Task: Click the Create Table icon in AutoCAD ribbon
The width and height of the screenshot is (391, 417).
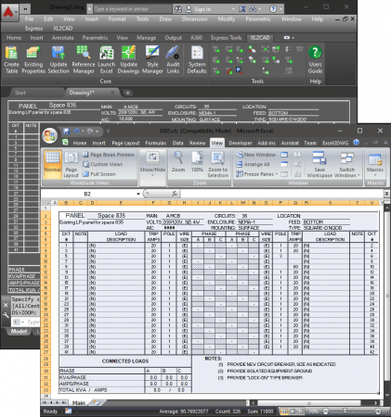Action: click(11, 59)
